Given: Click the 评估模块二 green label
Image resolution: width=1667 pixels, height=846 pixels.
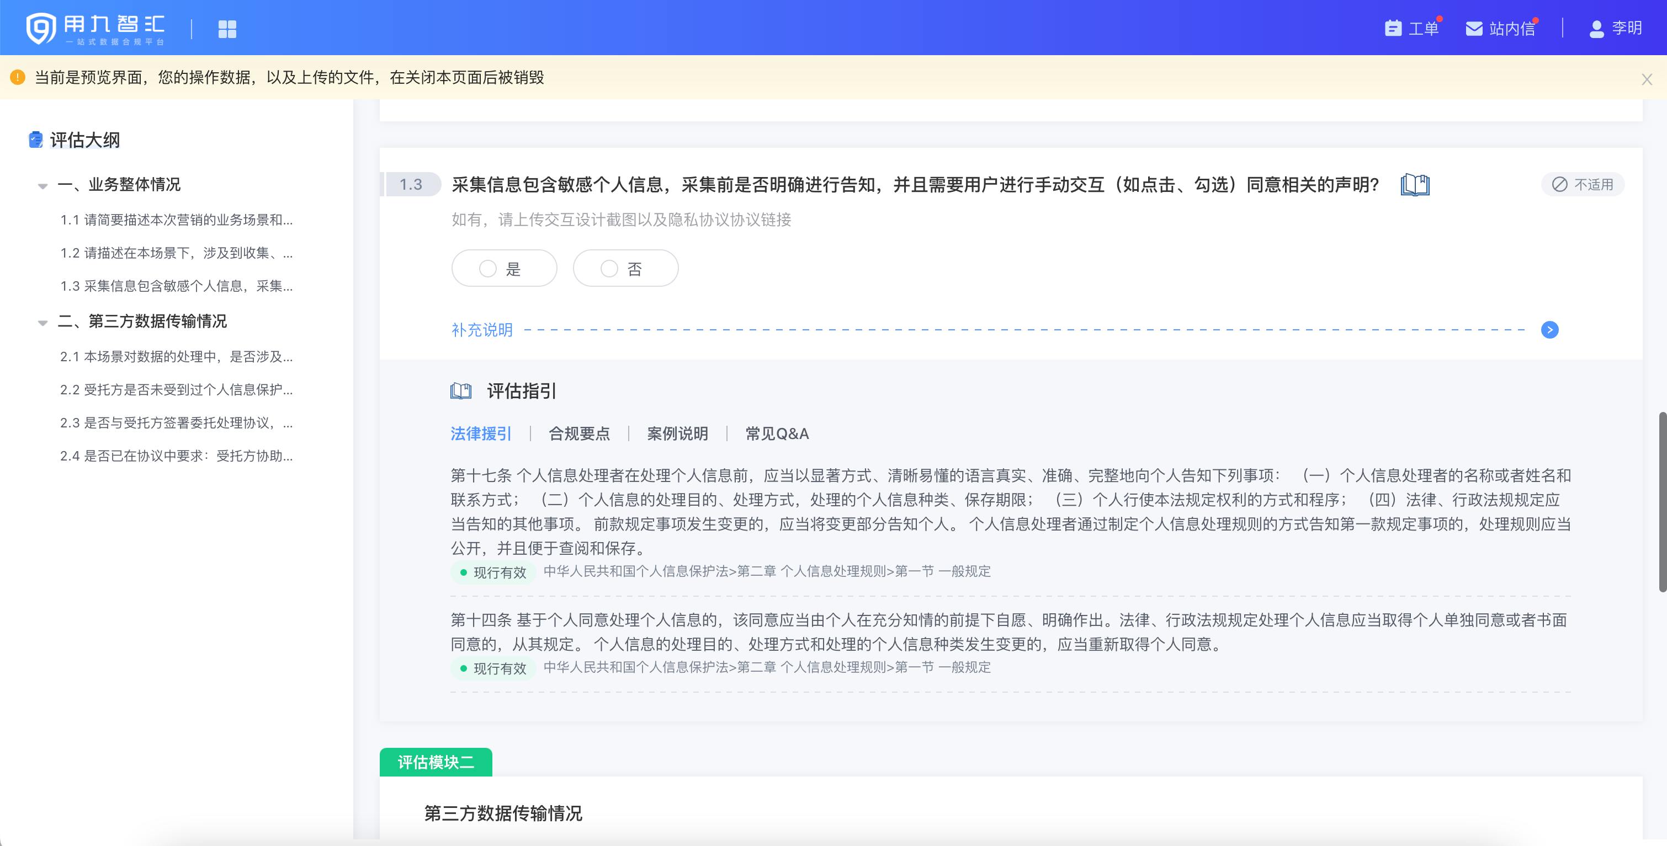Looking at the screenshot, I should pyautogui.click(x=436, y=762).
